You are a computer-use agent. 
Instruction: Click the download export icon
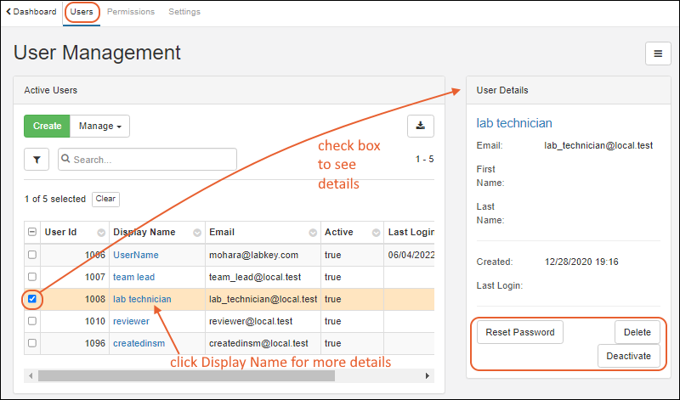pos(420,126)
